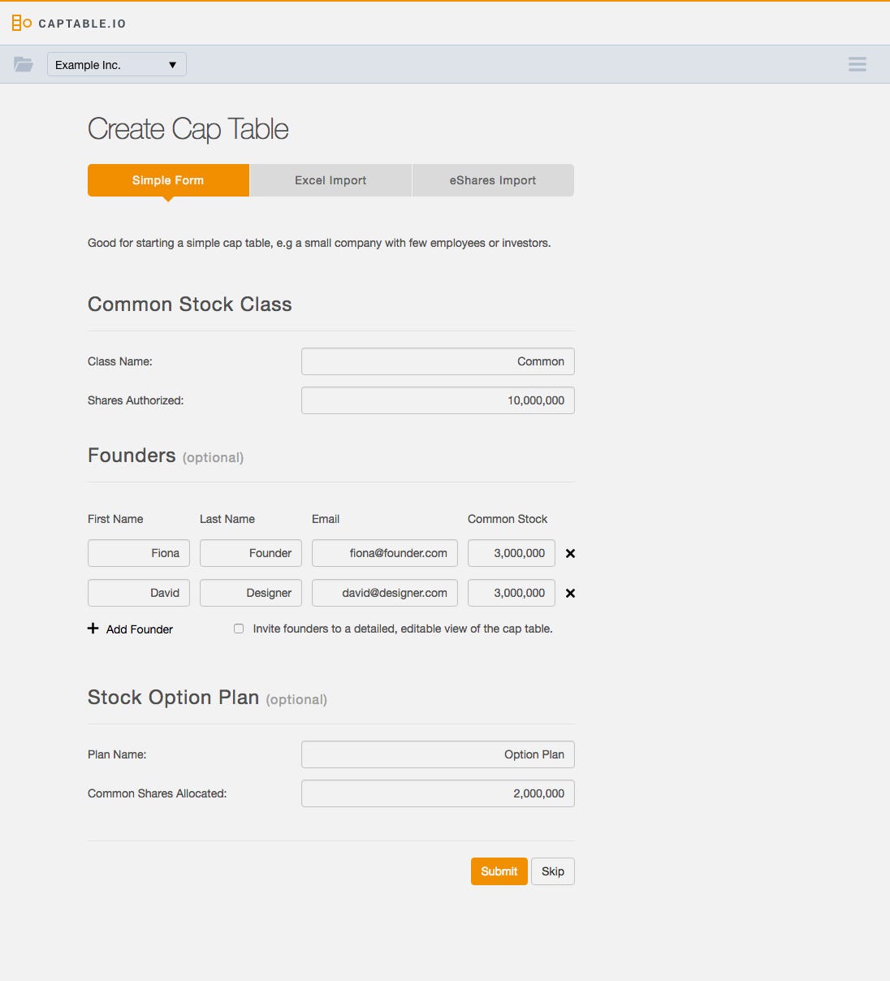The height and width of the screenshot is (981, 890).
Task: Focus the Common Shares Allocated field
Action: click(438, 793)
